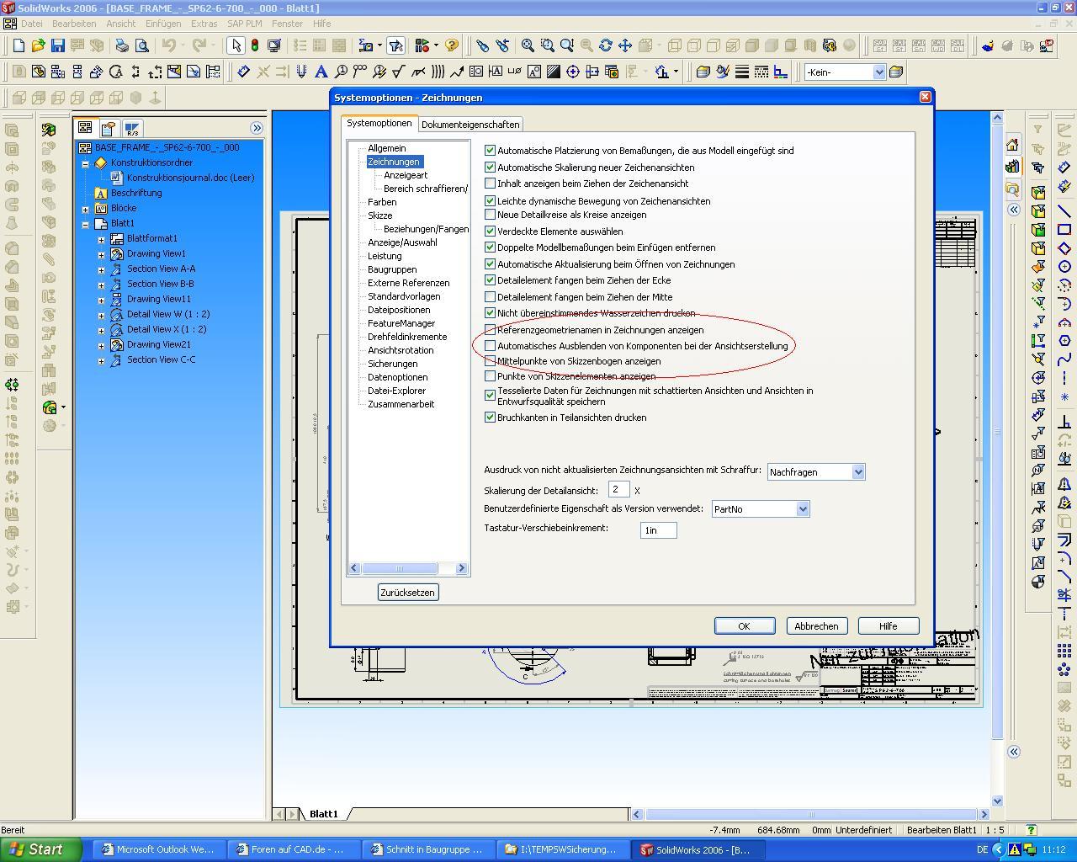Screen dimensions: 1077x862
Task: Open the Nachfragen dropdown
Action: coord(857,472)
